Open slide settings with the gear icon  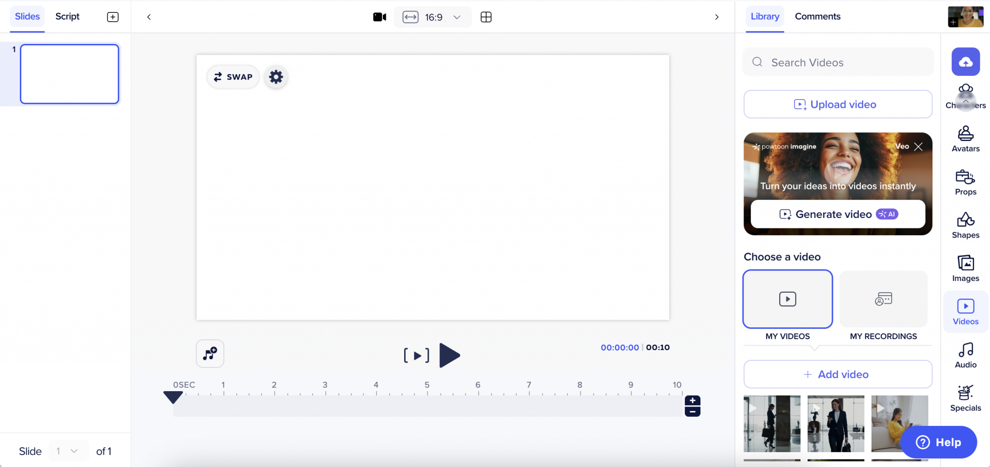275,76
